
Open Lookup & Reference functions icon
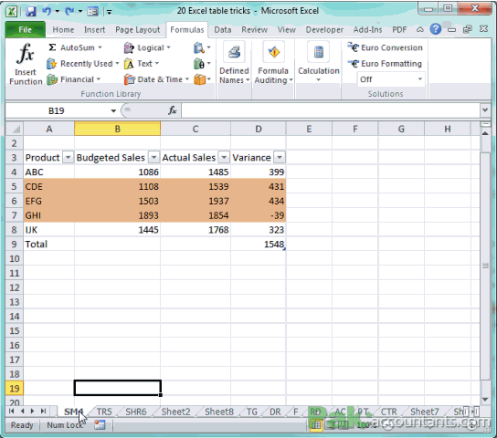[199, 47]
